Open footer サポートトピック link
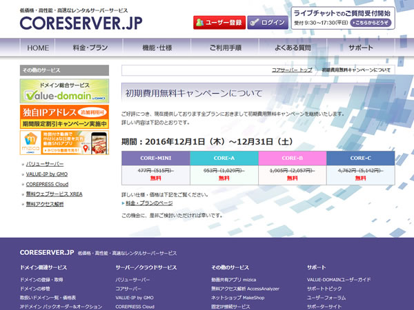Viewport: 414px width, 310px height. click(x=324, y=289)
